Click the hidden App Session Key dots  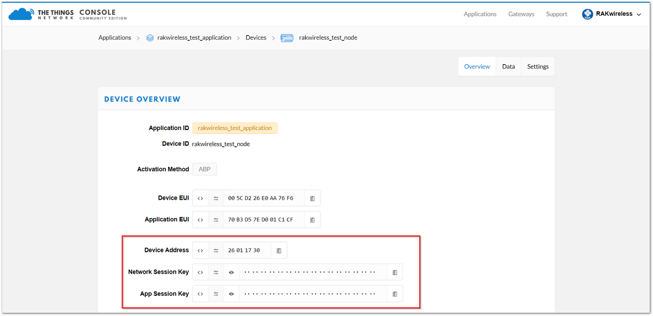[x=310, y=294]
